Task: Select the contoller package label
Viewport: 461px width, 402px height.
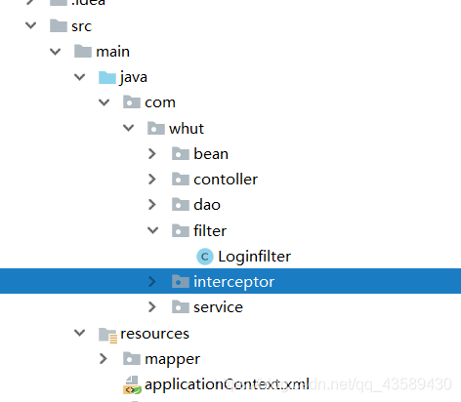Action: pos(226,180)
